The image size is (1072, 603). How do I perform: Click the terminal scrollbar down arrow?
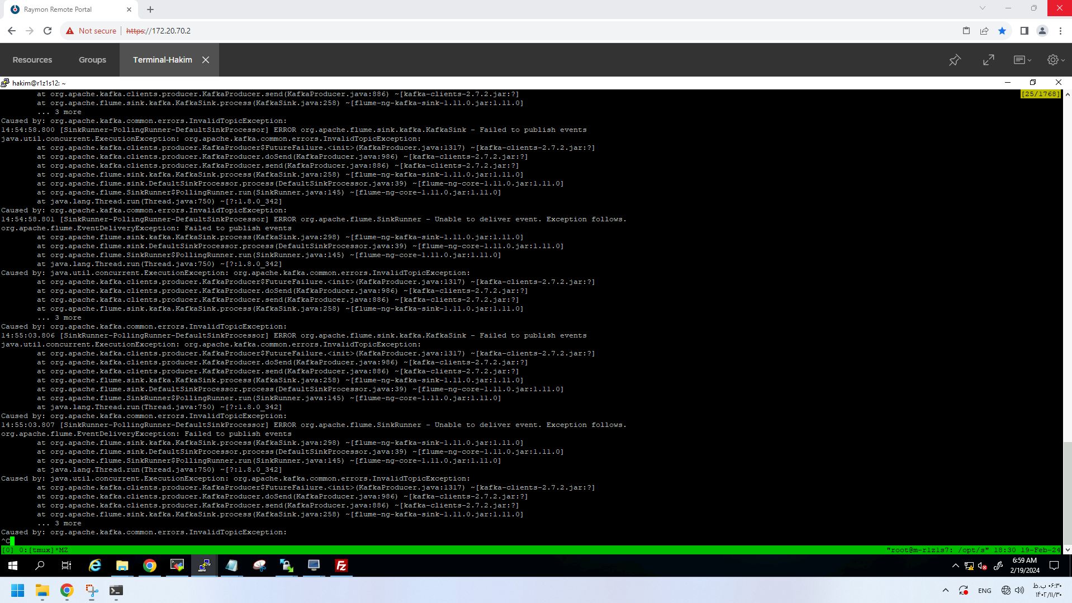coord(1068,549)
